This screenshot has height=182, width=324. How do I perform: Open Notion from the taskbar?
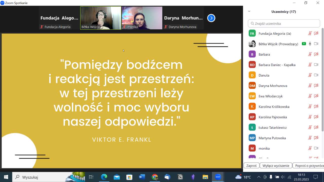(x=180, y=177)
